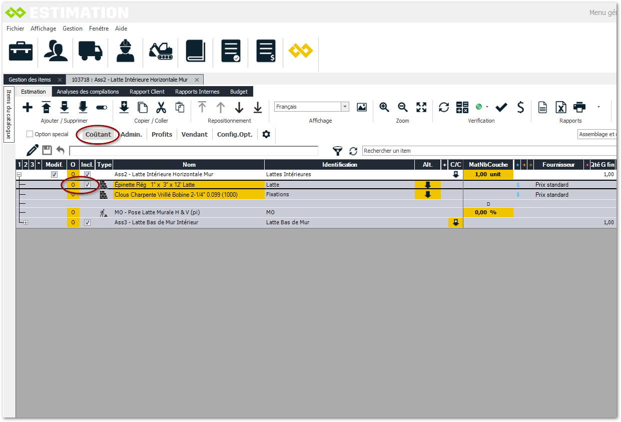621x422 pixels.
Task: Click the refresh arrows verification icon
Action: (444, 107)
